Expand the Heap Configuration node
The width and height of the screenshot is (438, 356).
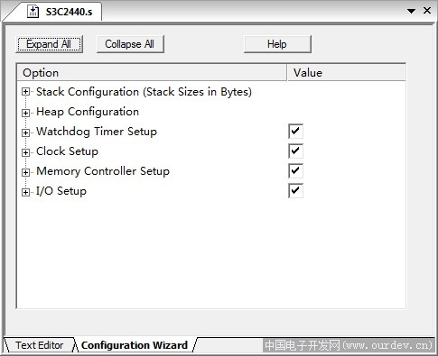pyautogui.click(x=26, y=113)
